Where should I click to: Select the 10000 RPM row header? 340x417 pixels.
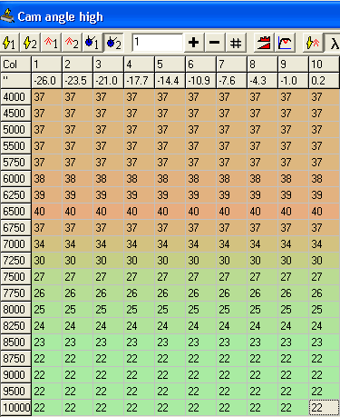point(15,408)
